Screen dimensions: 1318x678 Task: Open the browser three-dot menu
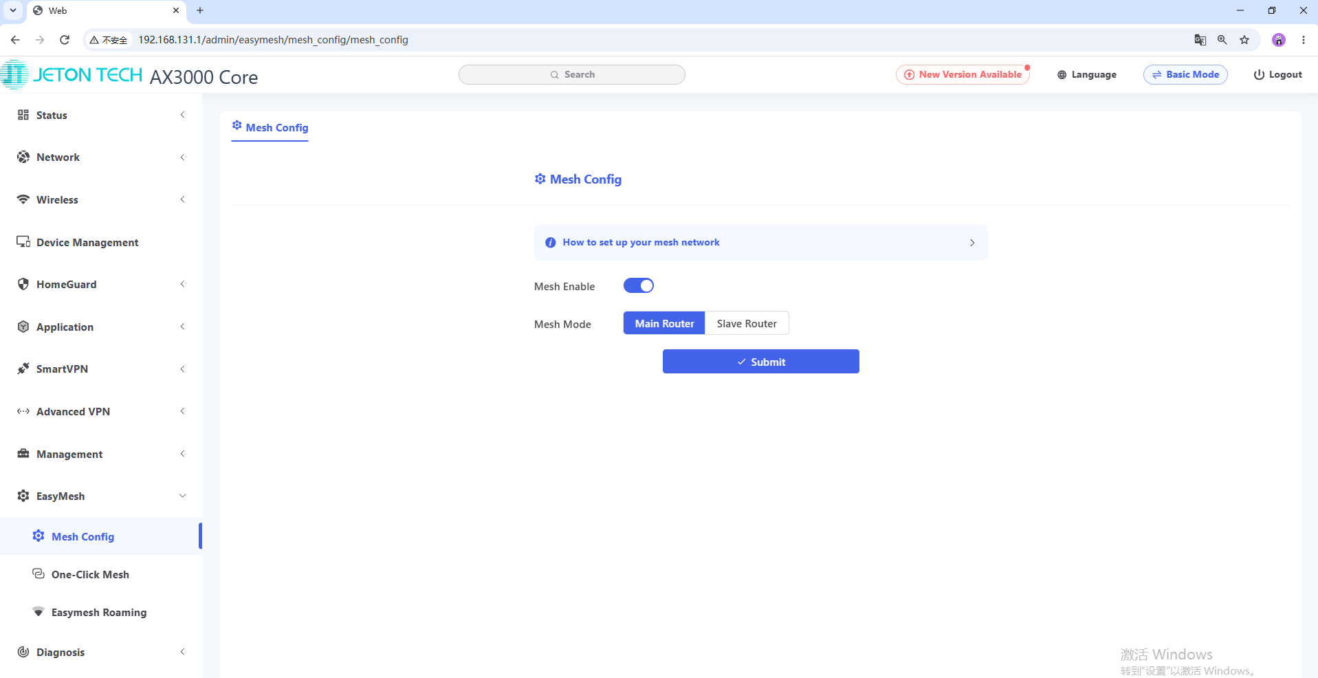tap(1304, 40)
